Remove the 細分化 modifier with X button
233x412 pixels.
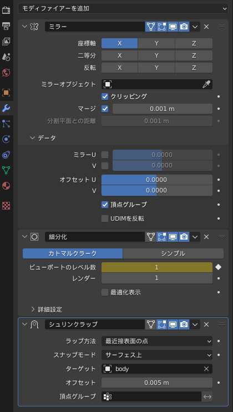(x=206, y=237)
